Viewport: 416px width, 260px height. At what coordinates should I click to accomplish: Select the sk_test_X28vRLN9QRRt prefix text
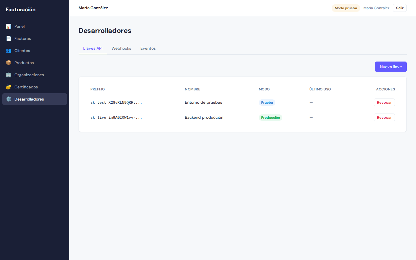116,102
